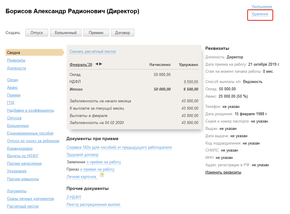Click the Премию button
Screen dimensions: 290x214
96,33
